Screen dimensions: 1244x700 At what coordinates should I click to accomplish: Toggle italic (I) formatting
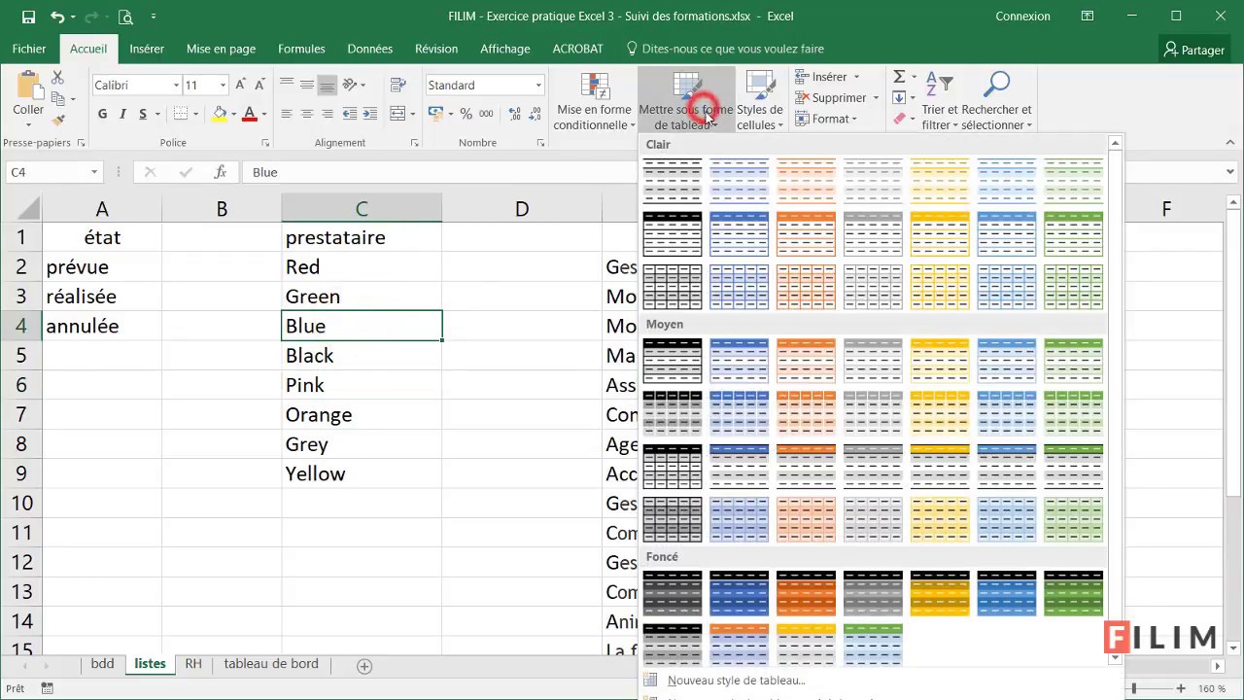[x=122, y=114]
